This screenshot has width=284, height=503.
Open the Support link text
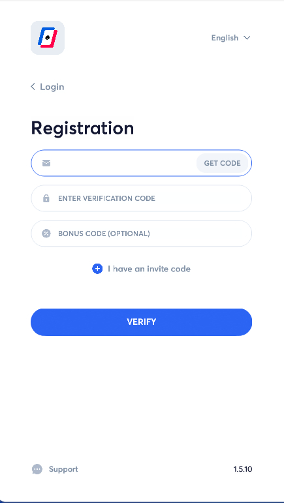point(63,469)
